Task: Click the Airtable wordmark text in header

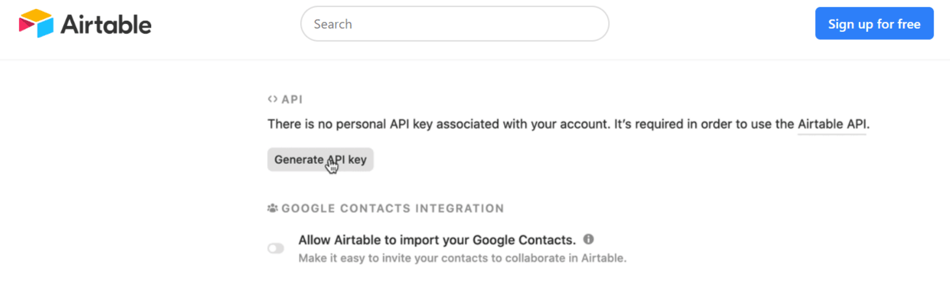Action: pos(106,25)
